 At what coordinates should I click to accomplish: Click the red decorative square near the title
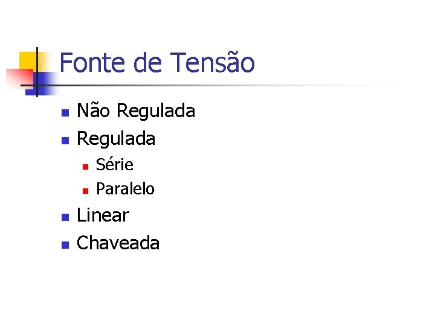coord(17,77)
